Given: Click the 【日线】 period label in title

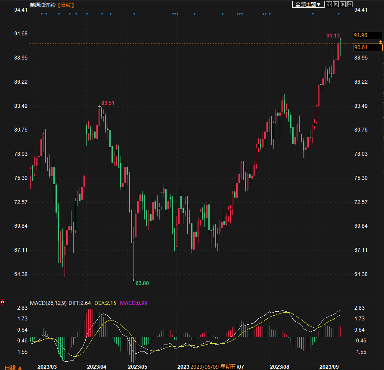Looking at the screenshot, I should (x=66, y=5).
